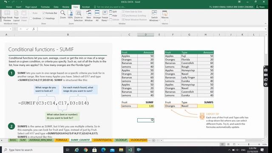Zoom out with the minus button

[x=238, y=144]
